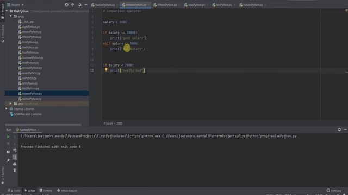348x195 pixels.
Task: Select tenPython.py in project tree
Action: point(28,83)
